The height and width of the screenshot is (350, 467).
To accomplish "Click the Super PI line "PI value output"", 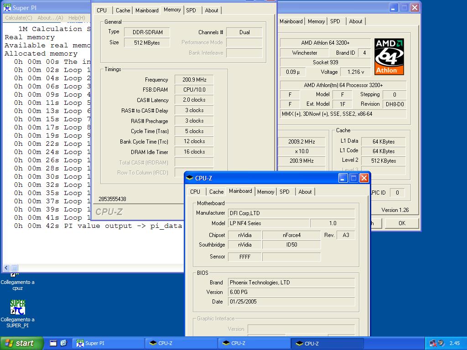I will tap(98, 226).
